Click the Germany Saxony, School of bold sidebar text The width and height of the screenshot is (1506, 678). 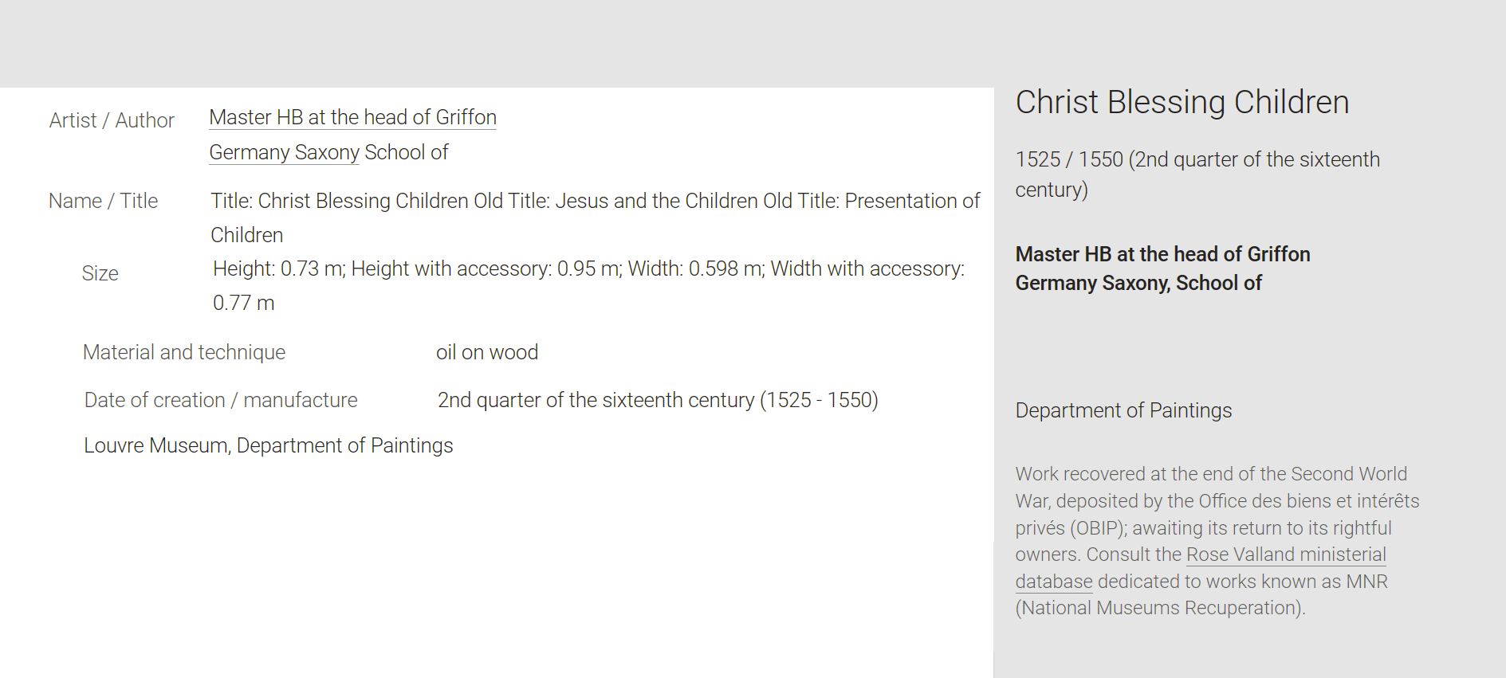pos(1138,283)
